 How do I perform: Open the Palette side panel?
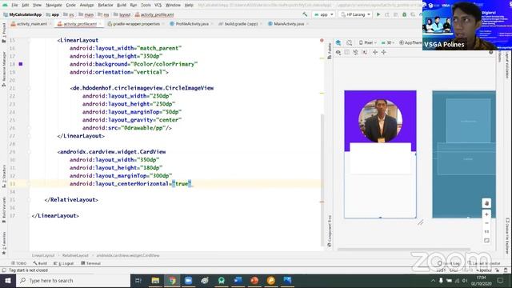[329, 51]
